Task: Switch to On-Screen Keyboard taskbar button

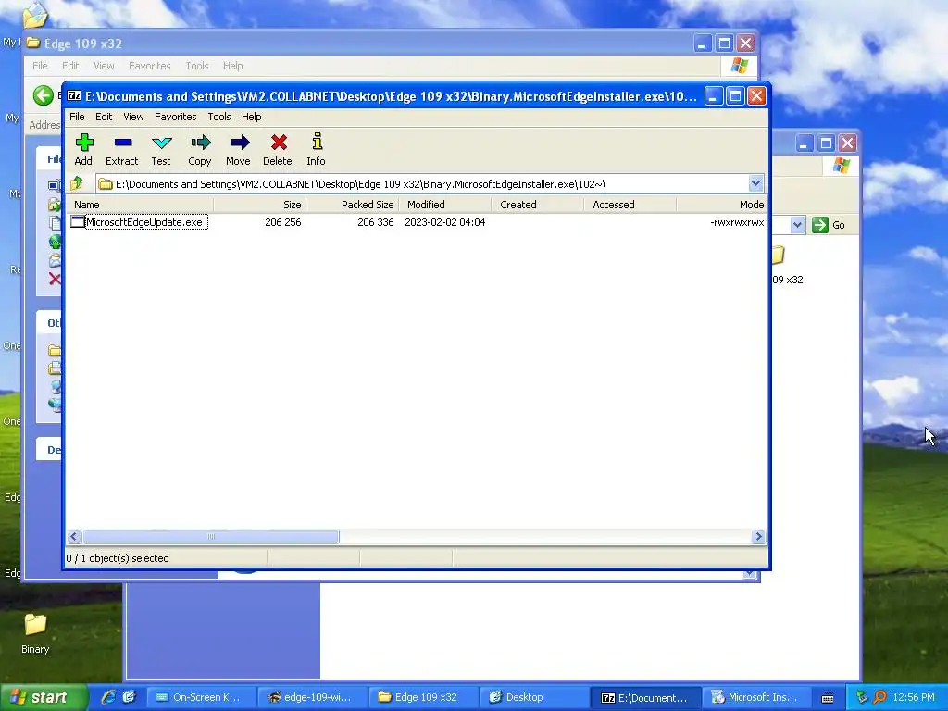Action: tap(201, 697)
